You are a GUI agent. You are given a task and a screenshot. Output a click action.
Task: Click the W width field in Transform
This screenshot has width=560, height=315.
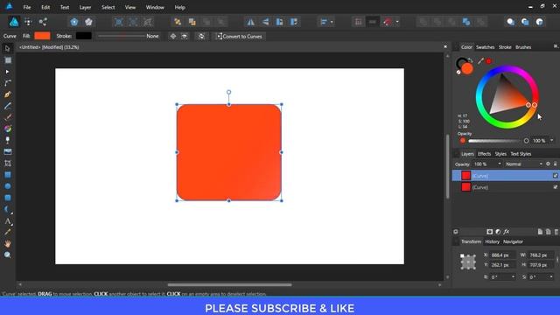[541, 255]
